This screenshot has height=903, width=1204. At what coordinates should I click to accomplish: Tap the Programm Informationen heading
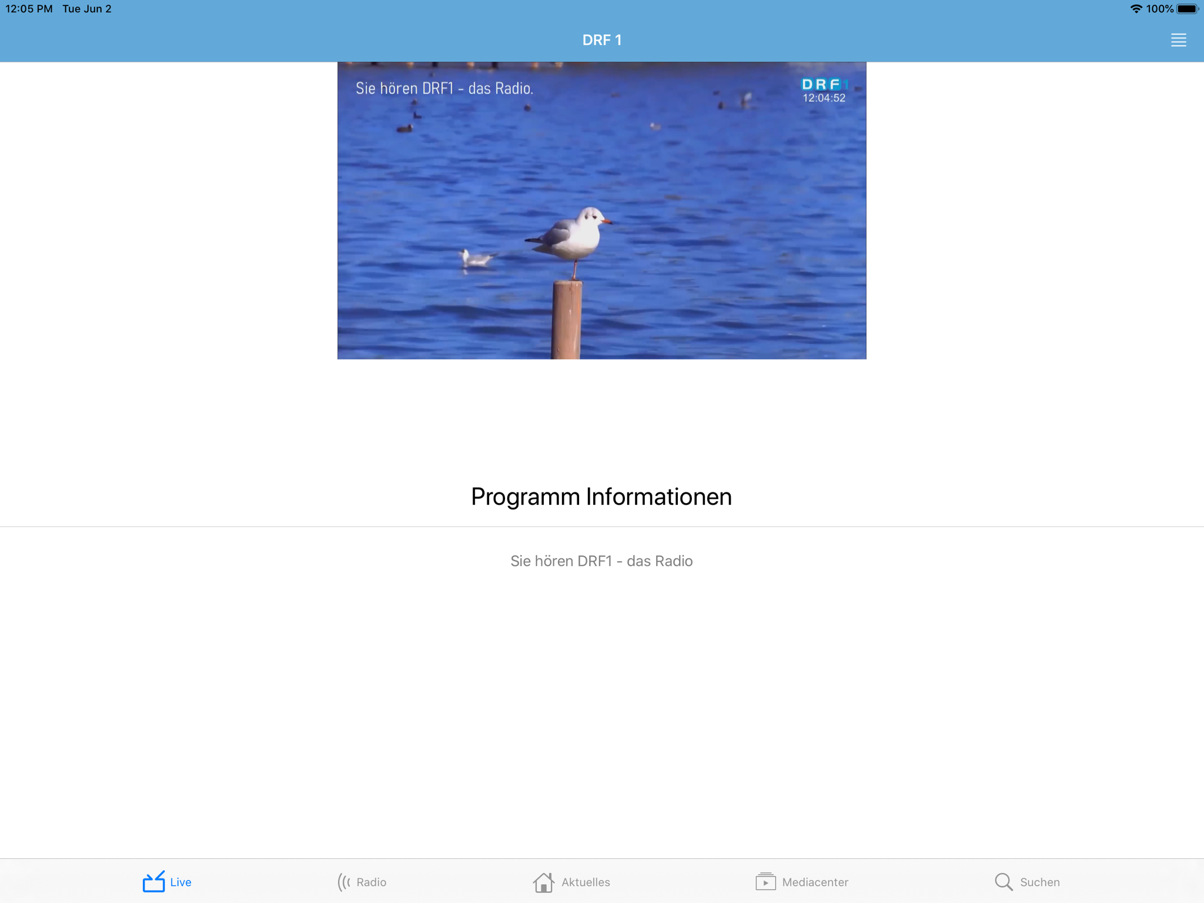pos(601,497)
